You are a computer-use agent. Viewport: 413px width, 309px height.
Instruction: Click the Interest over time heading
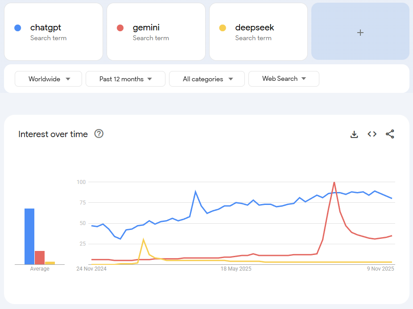pyautogui.click(x=53, y=134)
